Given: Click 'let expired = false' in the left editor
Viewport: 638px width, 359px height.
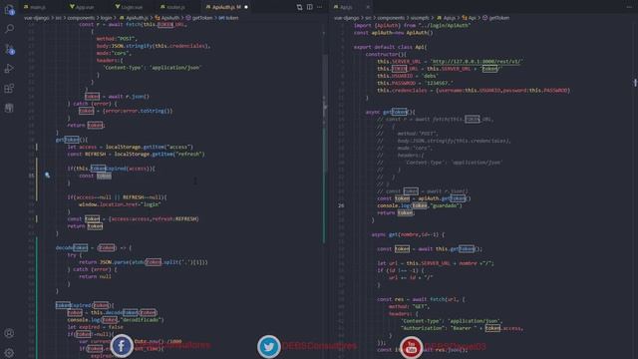Looking at the screenshot, I should click(x=96, y=327).
